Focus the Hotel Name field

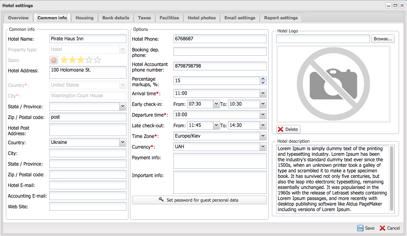coord(88,39)
